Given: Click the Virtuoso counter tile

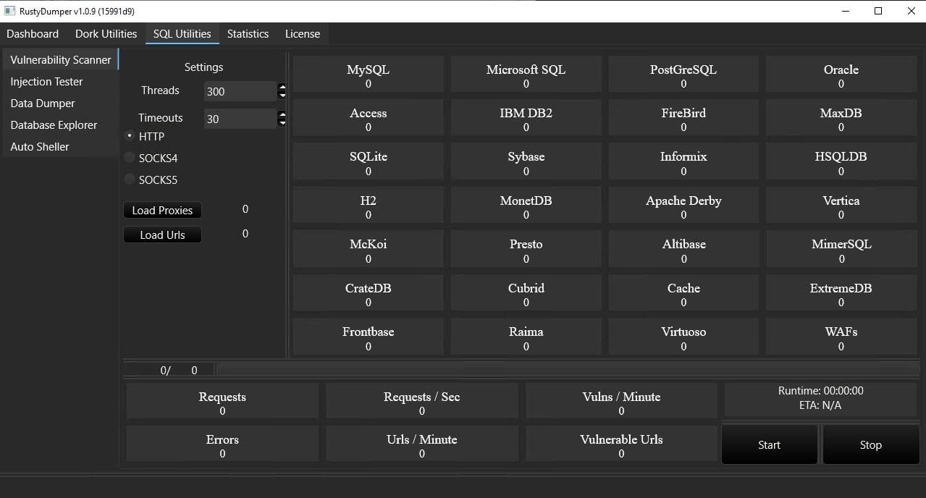Looking at the screenshot, I should pyautogui.click(x=683, y=338).
